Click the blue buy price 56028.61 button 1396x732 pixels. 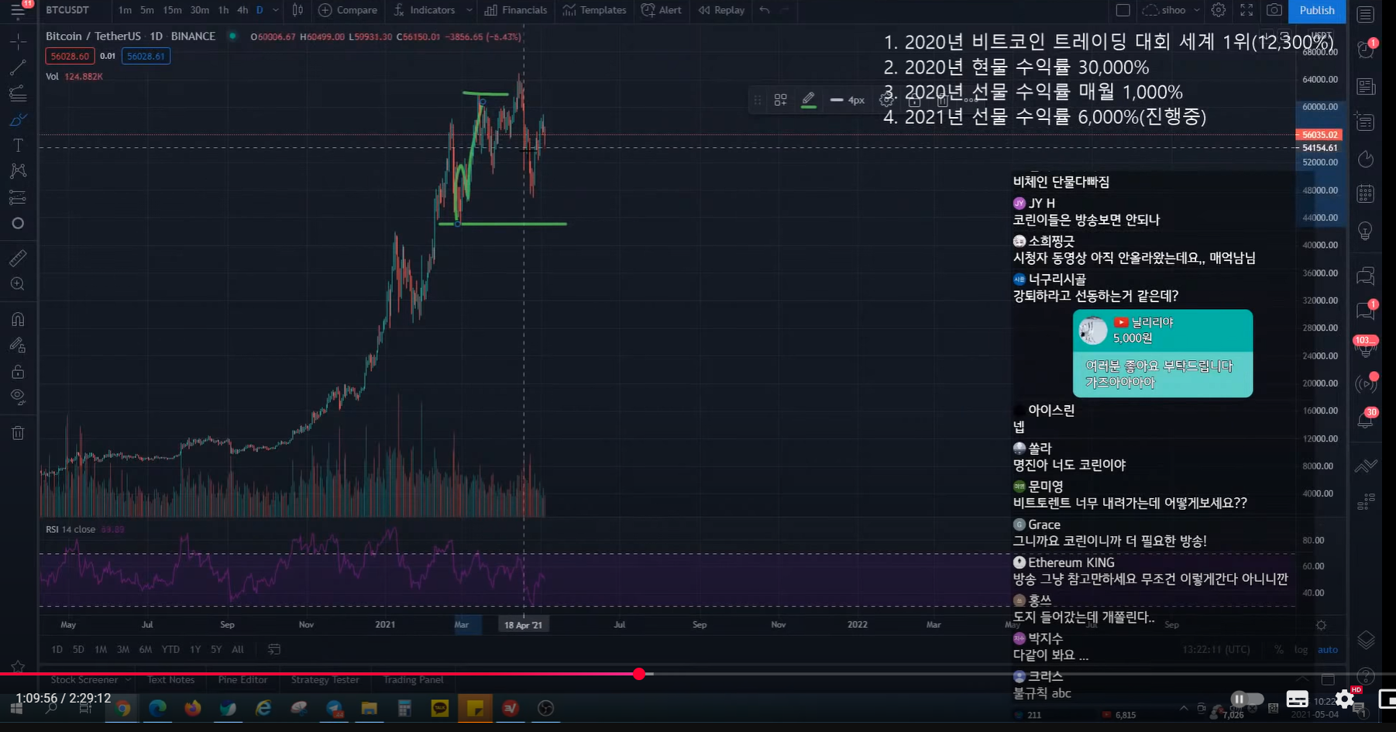pos(146,56)
